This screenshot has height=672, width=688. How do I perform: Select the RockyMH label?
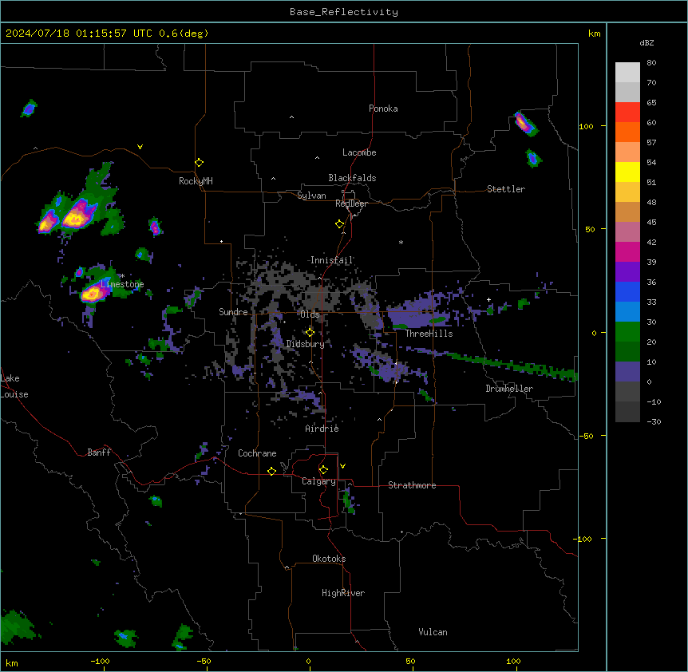196,181
